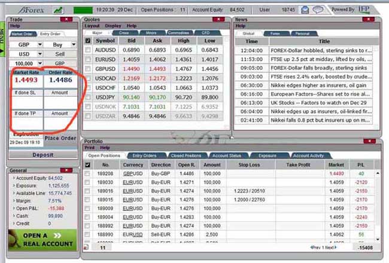Open the Entry Orders portfolio tab

145,155
